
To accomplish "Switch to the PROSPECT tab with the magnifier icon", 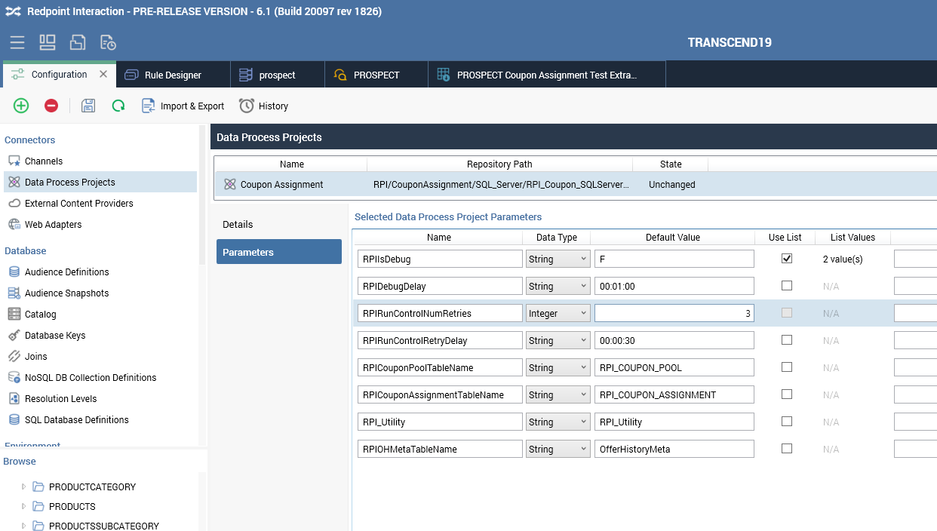I will tap(376, 75).
